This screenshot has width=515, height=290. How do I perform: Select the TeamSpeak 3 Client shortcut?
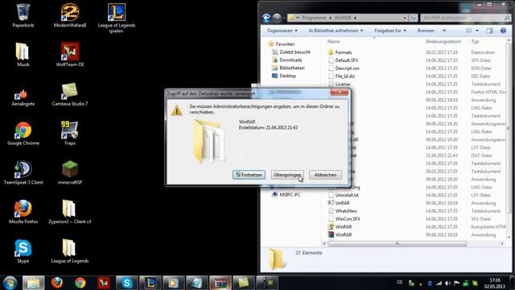coord(23,172)
